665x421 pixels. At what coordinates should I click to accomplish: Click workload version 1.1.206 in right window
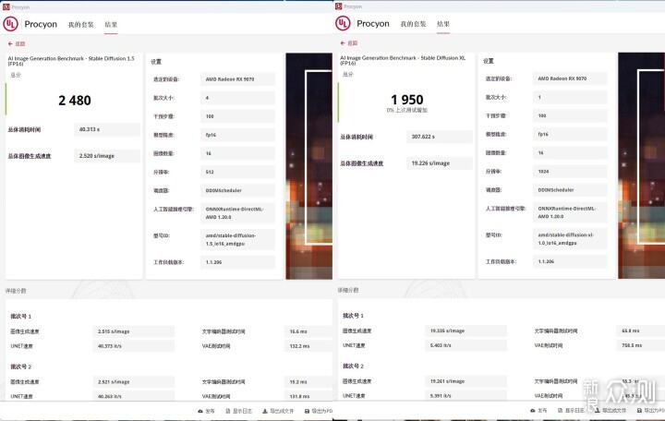pos(570,261)
